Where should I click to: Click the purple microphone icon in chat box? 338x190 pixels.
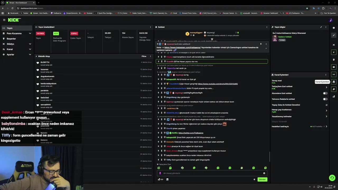(x=160, y=173)
